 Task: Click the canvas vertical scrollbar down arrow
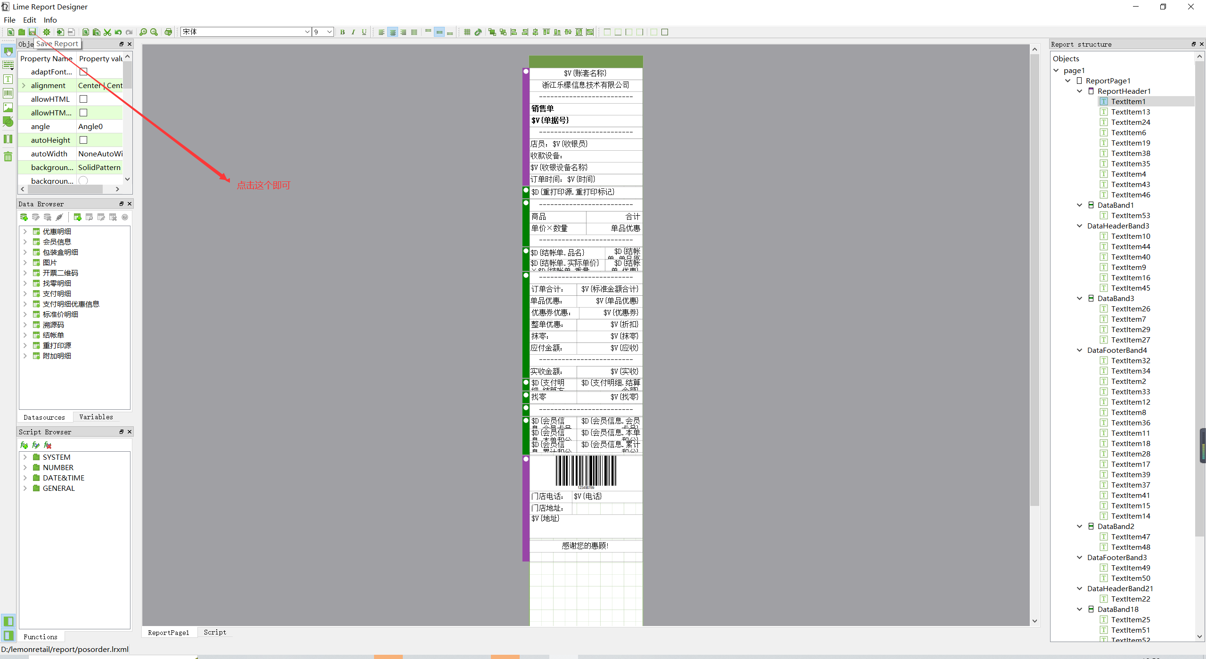click(x=1035, y=621)
